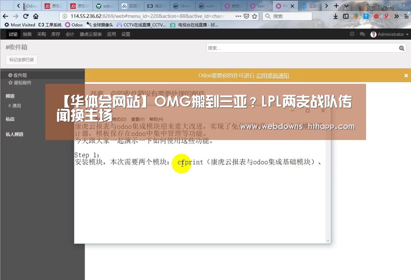Open the CCTV在线直播 bookmark
411x280 pixels.
click(x=141, y=25)
